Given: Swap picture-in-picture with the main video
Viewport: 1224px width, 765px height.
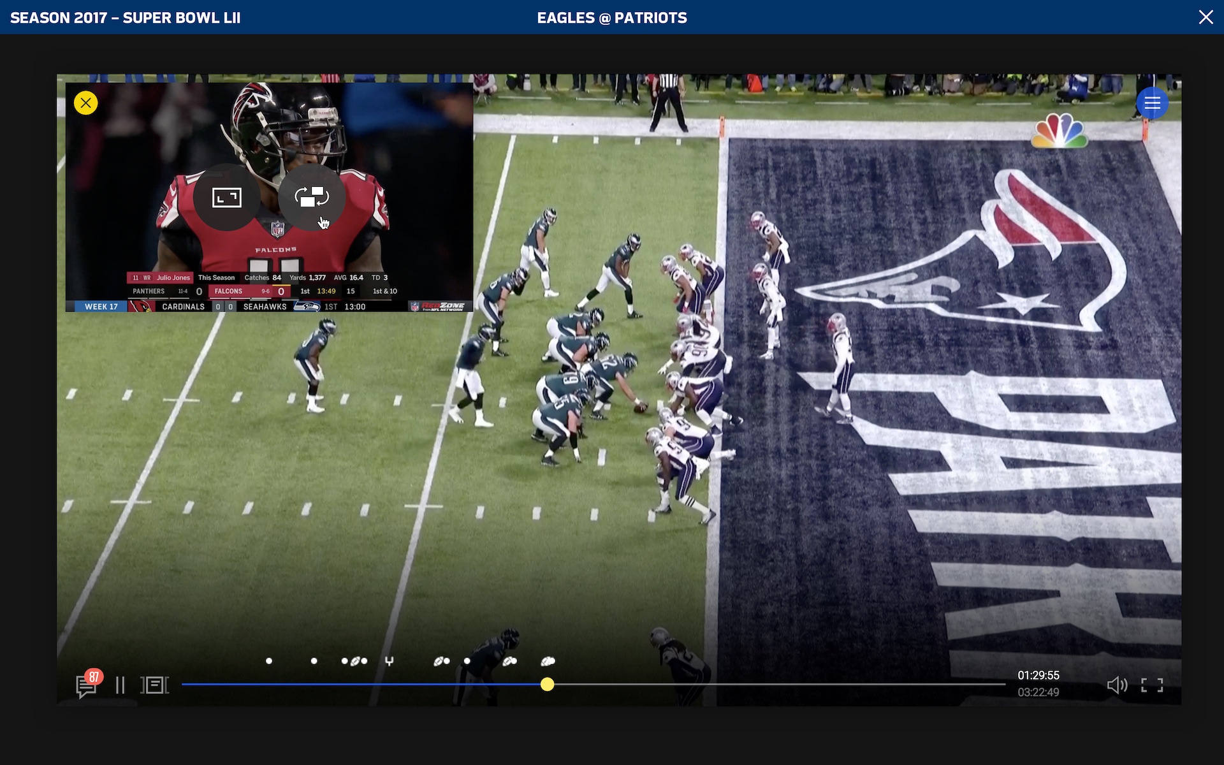Looking at the screenshot, I should pos(312,198).
